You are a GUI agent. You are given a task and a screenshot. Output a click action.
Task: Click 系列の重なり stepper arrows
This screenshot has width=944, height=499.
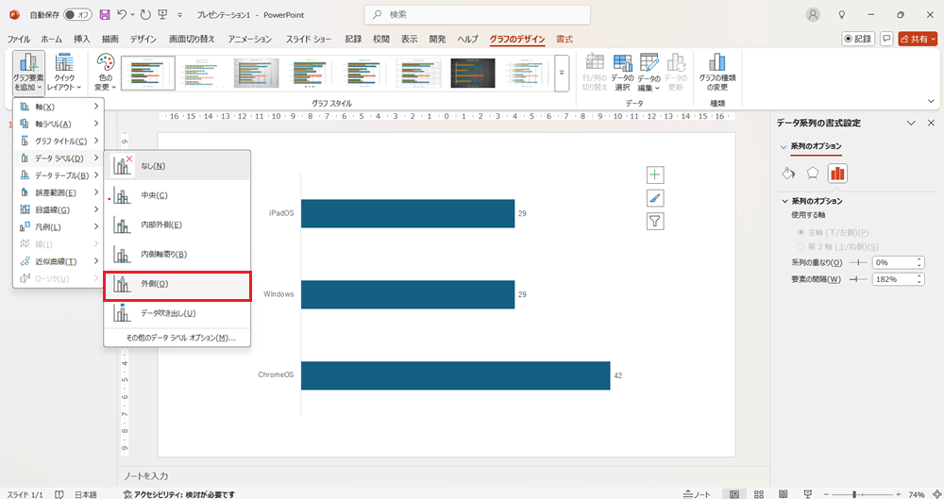tap(919, 262)
